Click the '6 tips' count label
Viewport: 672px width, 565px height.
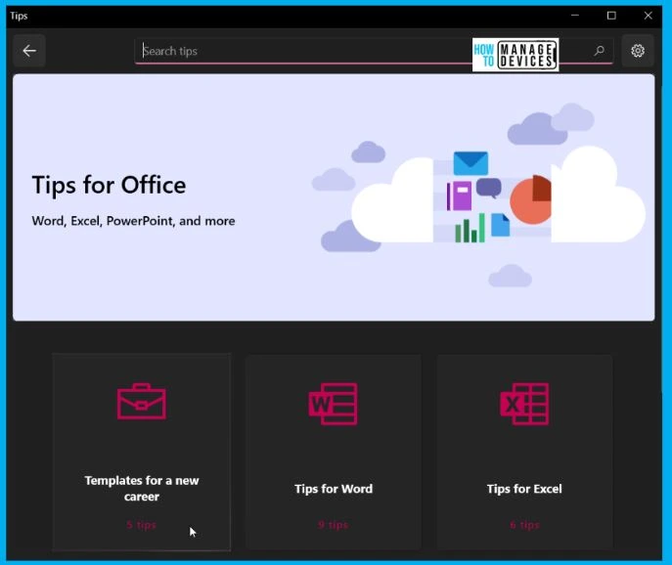[524, 525]
